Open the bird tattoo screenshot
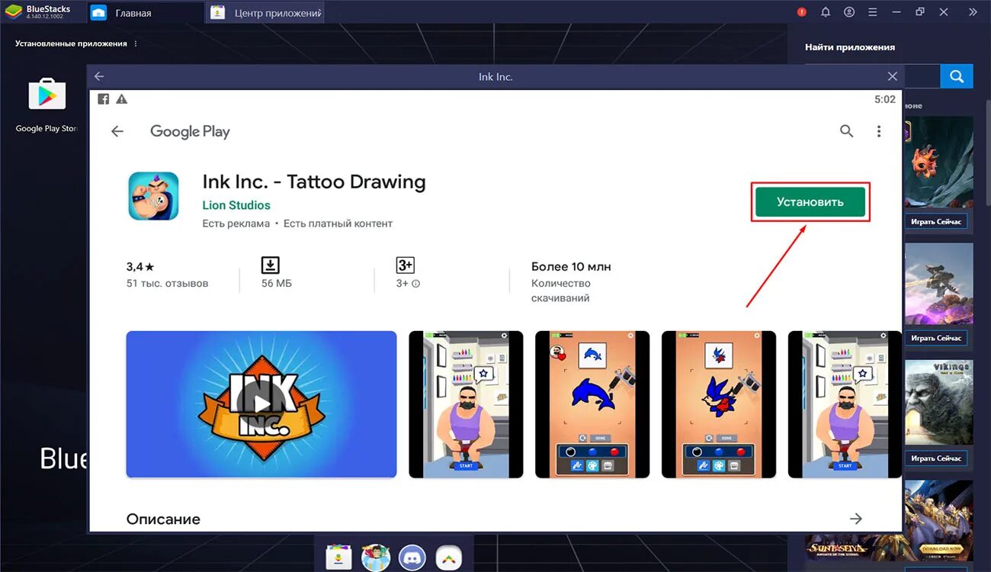This screenshot has width=991, height=572. point(719,404)
